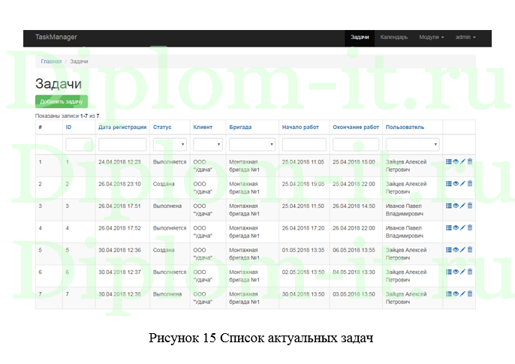Expand the Модули navbar menu
This screenshot has height=364, width=515.
pos(432,37)
